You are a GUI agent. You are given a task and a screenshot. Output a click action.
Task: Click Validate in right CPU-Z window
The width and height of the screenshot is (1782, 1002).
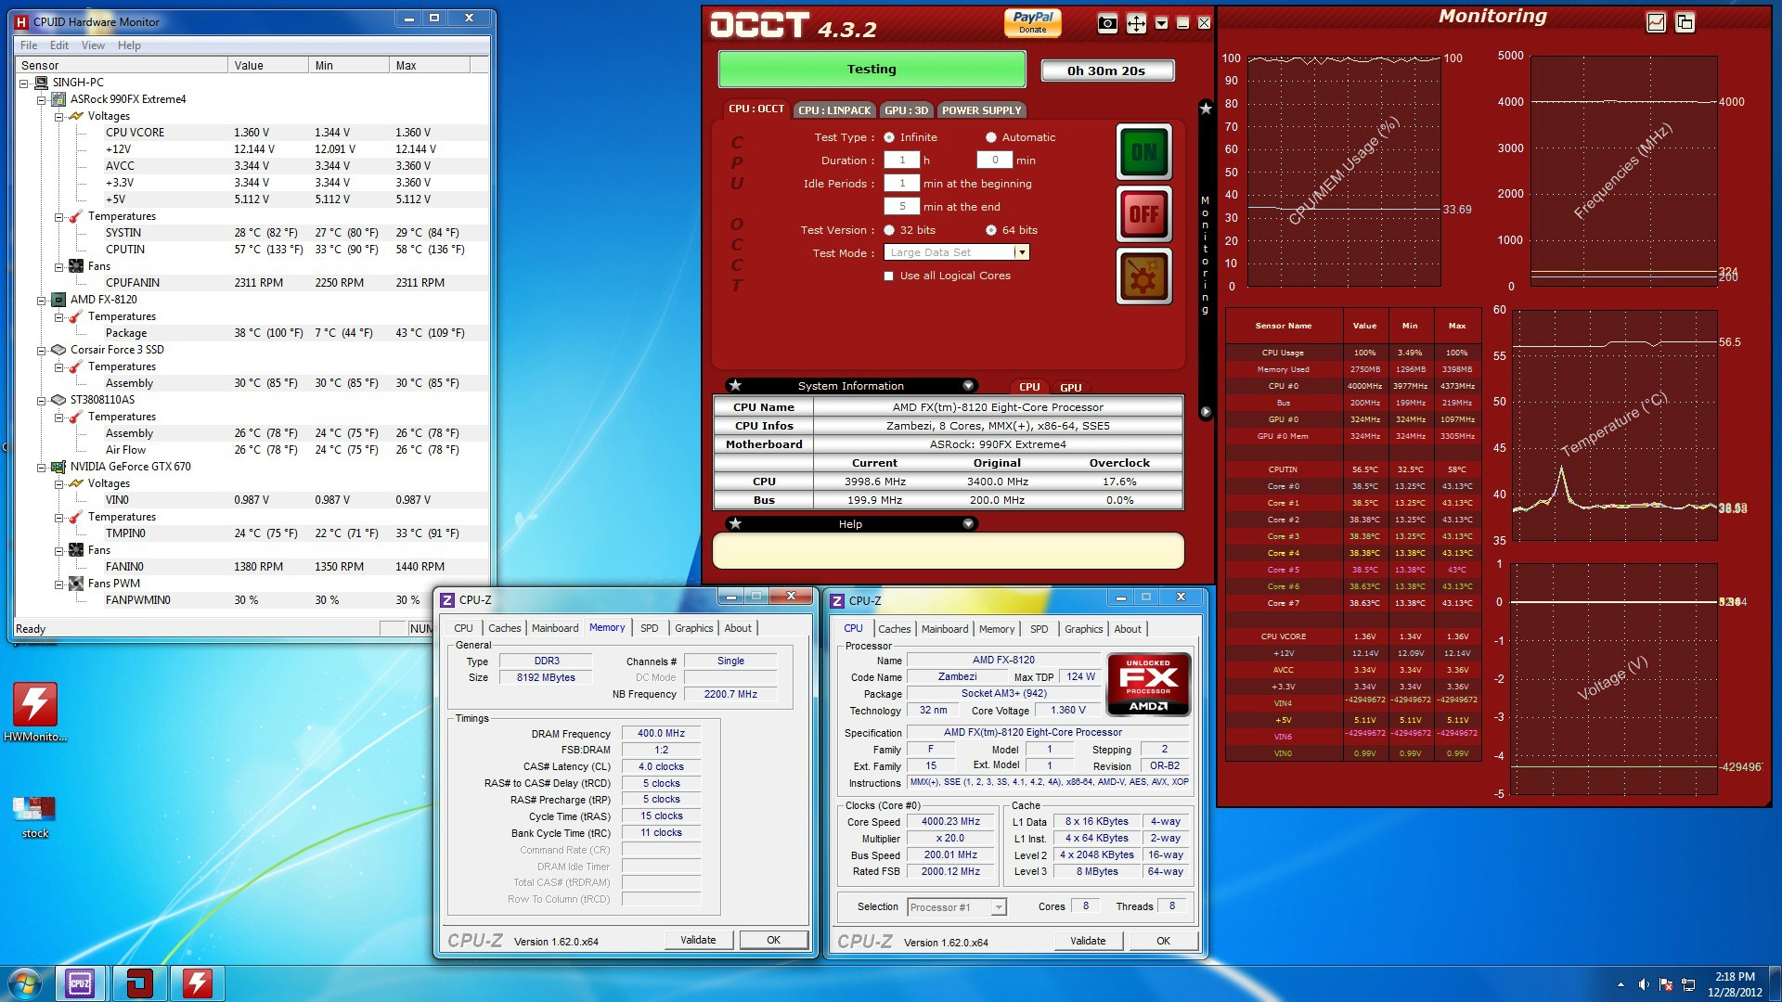point(1088,941)
